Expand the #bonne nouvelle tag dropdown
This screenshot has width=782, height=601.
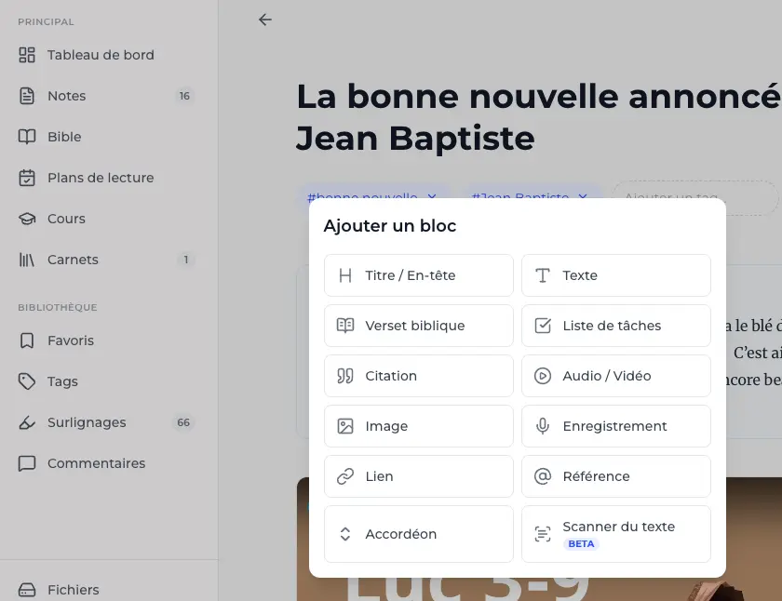click(x=431, y=197)
